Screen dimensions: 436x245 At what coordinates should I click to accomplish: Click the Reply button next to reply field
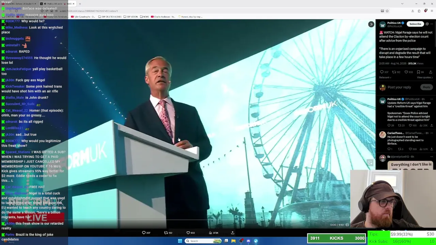(x=426, y=87)
